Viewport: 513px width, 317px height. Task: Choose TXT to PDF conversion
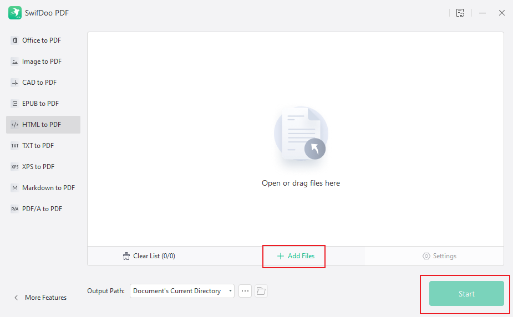43,146
